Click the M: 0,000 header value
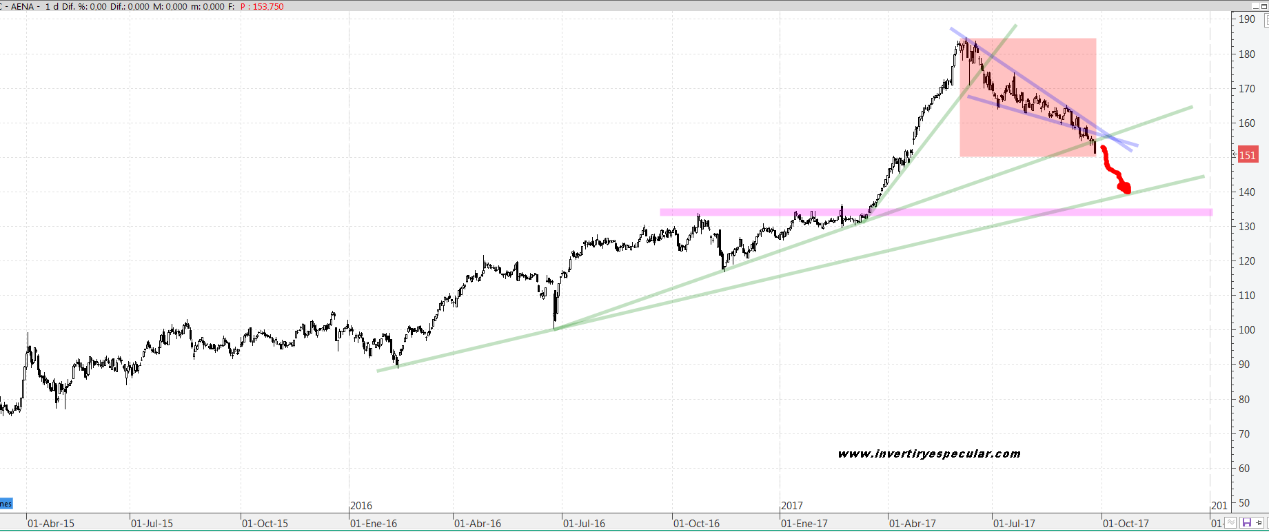Screen dimensions: 1269x532 (x=170, y=6)
